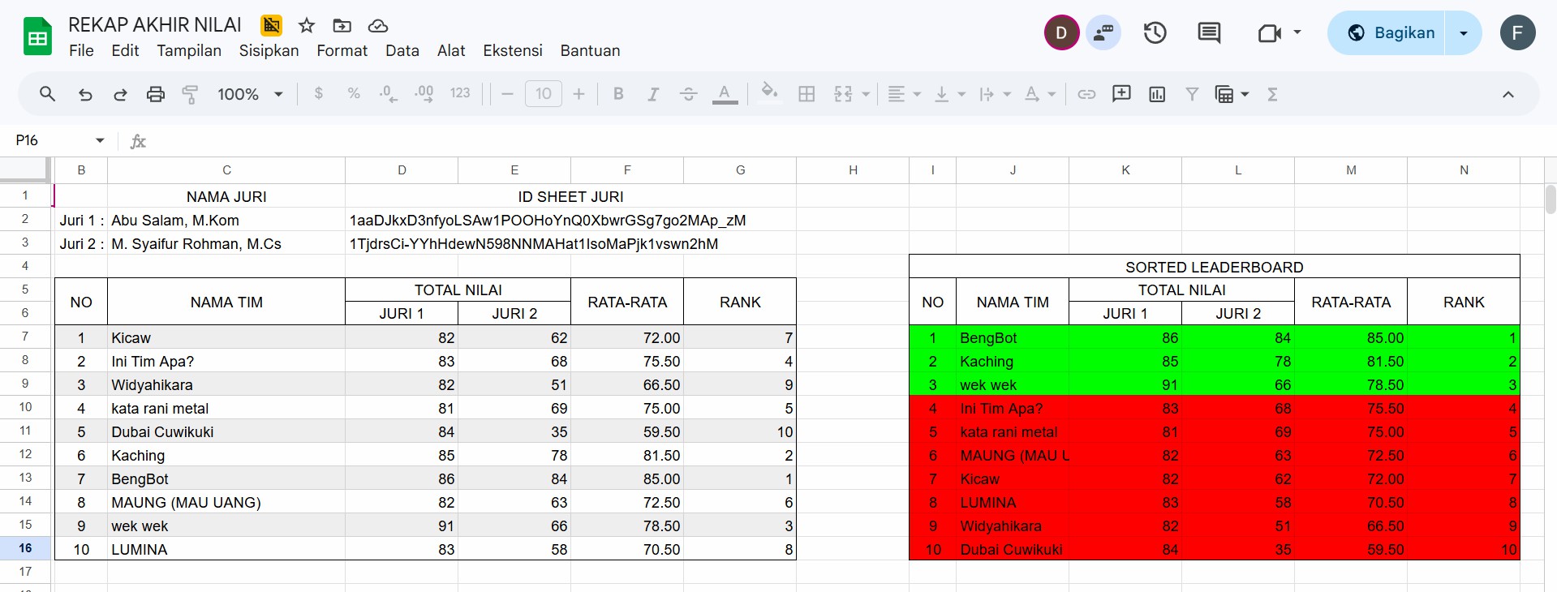Open the Google Sheets home icon

(x=37, y=37)
